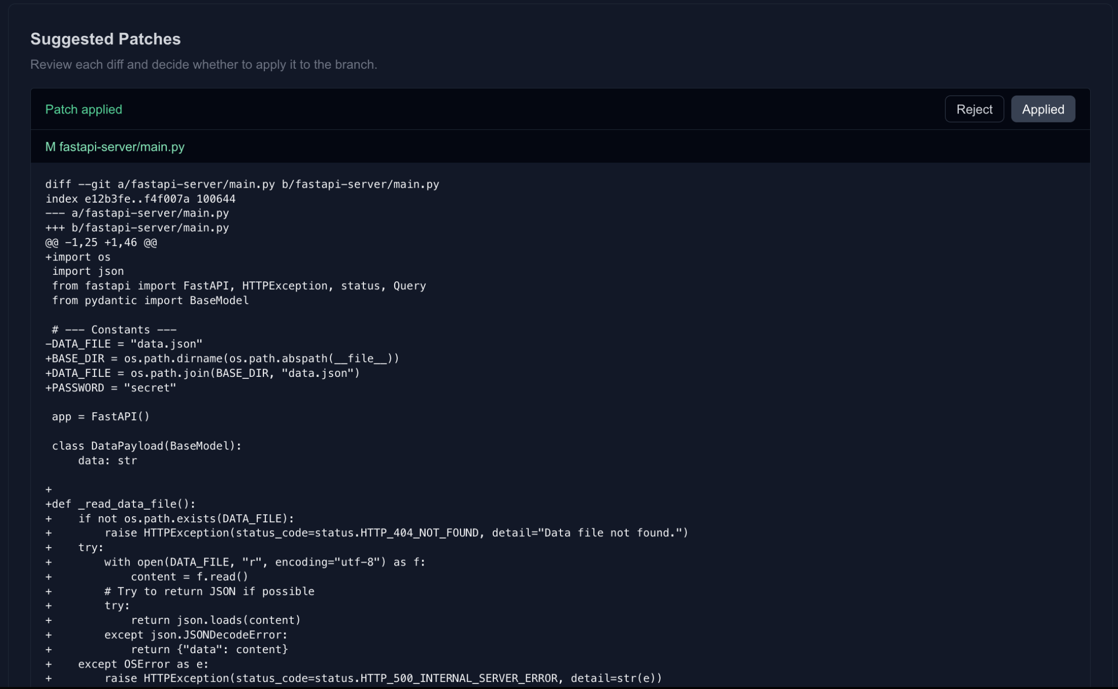1118x689 pixels.
Task: Click the '+BASE_DIR = os.path.dirname' line
Action: [x=222, y=358]
